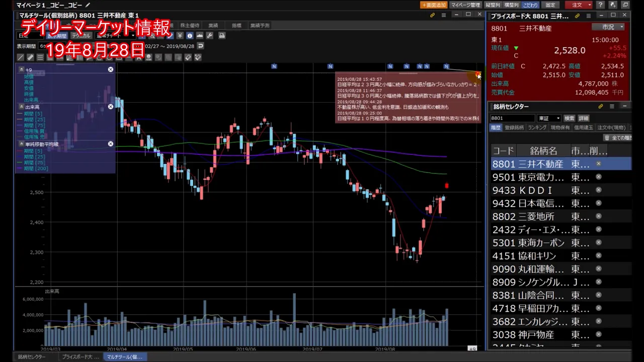The image size is (644, 362).
Task: Click the erase-all tool at drawing toolbar end
Action: (198, 57)
